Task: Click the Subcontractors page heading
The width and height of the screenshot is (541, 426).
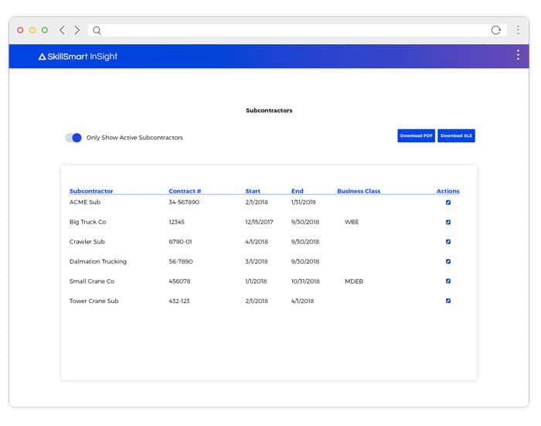Action: point(269,111)
